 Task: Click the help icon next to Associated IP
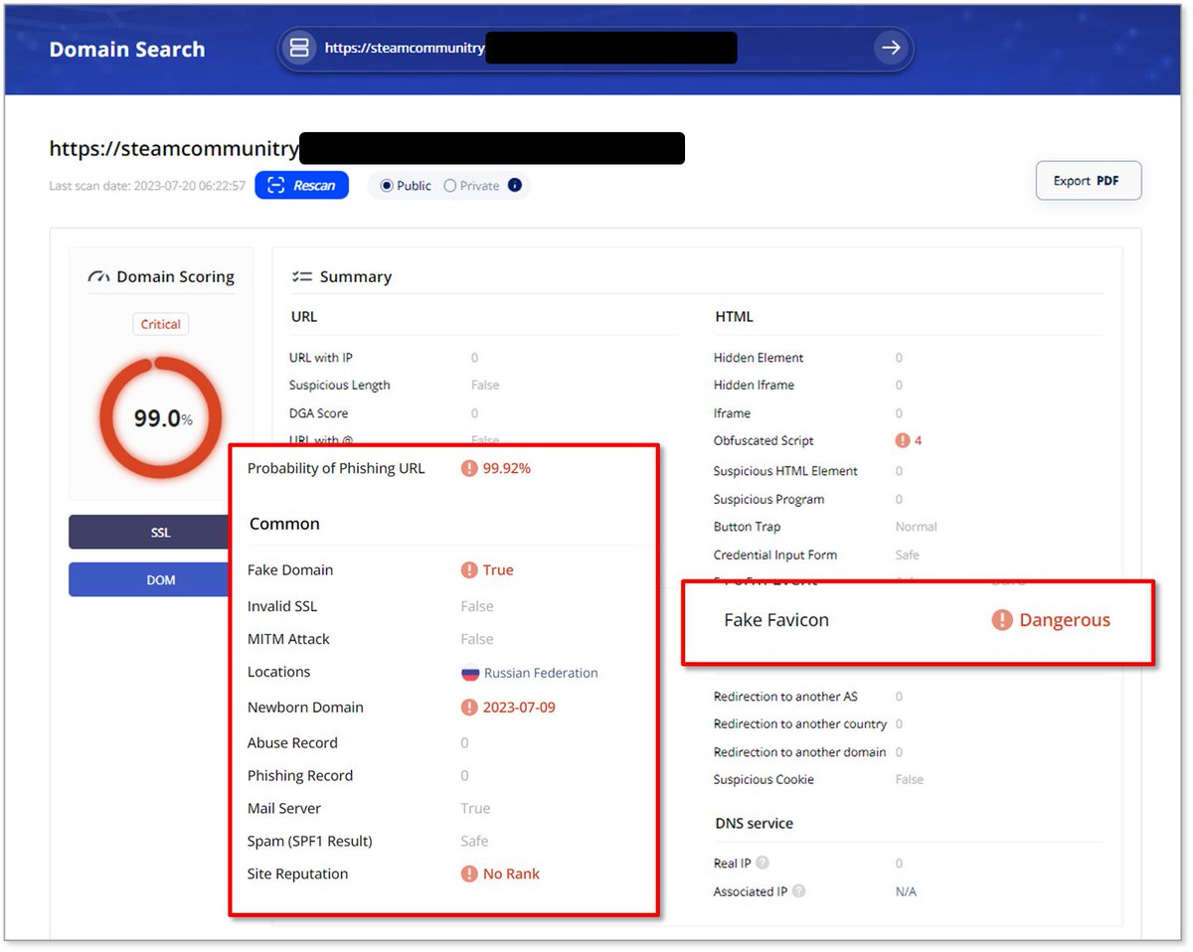tap(798, 891)
